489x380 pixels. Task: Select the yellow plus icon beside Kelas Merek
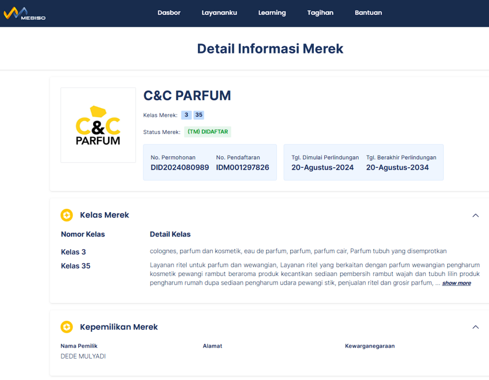click(66, 215)
